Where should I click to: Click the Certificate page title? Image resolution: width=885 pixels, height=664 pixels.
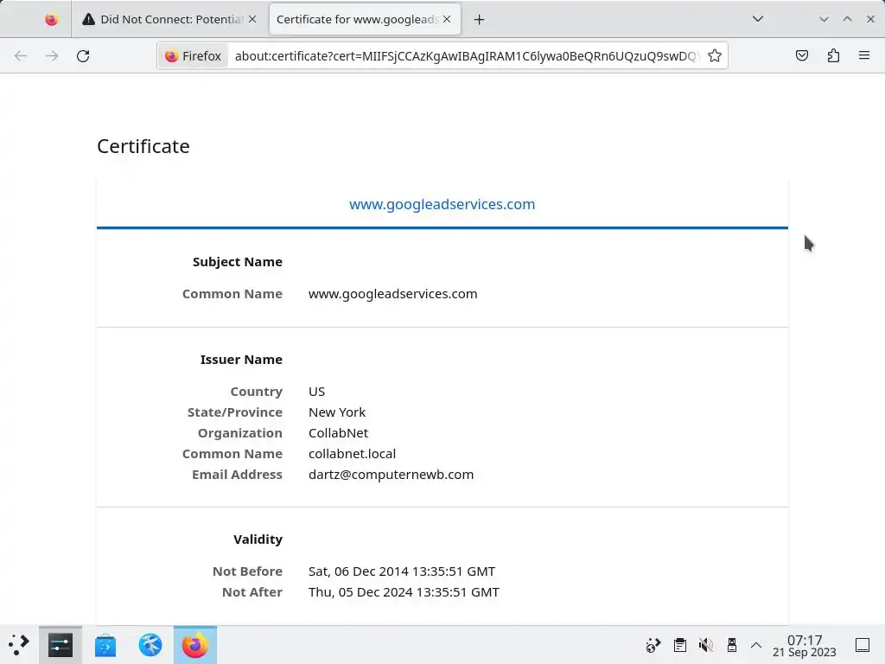pos(143,146)
